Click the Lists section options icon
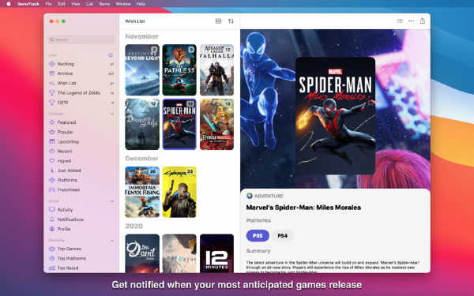 (111, 55)
